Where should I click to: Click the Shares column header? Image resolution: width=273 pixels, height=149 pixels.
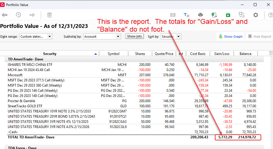pyautogui.click(x=140, y=54)
